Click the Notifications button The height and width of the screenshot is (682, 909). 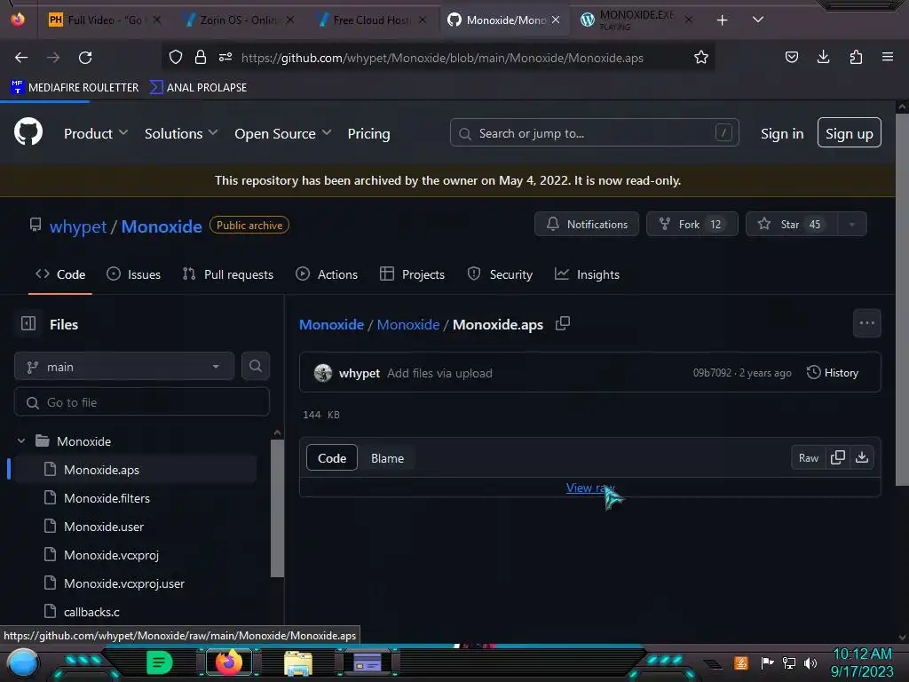click(x=587, y=224)
